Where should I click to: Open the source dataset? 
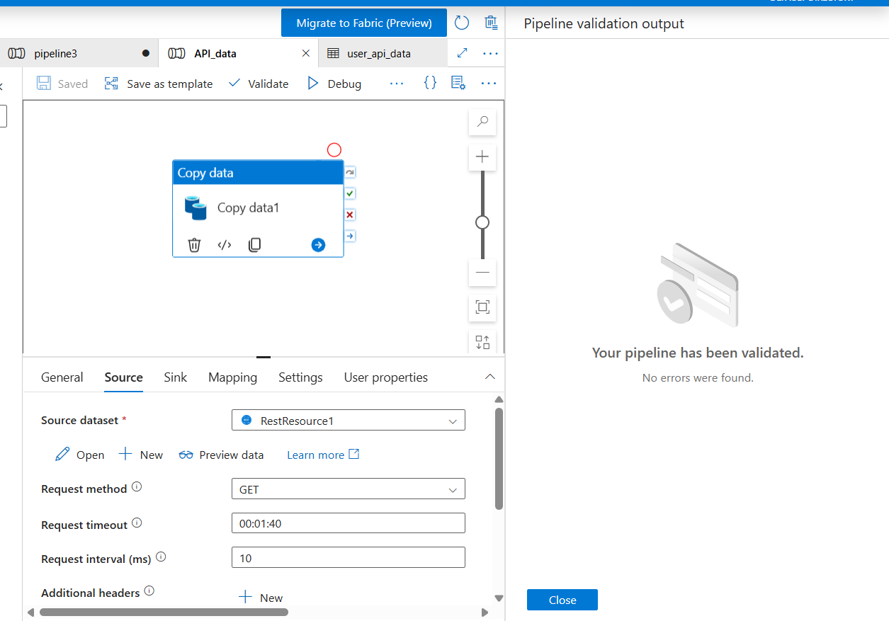[x=80, y=455]
